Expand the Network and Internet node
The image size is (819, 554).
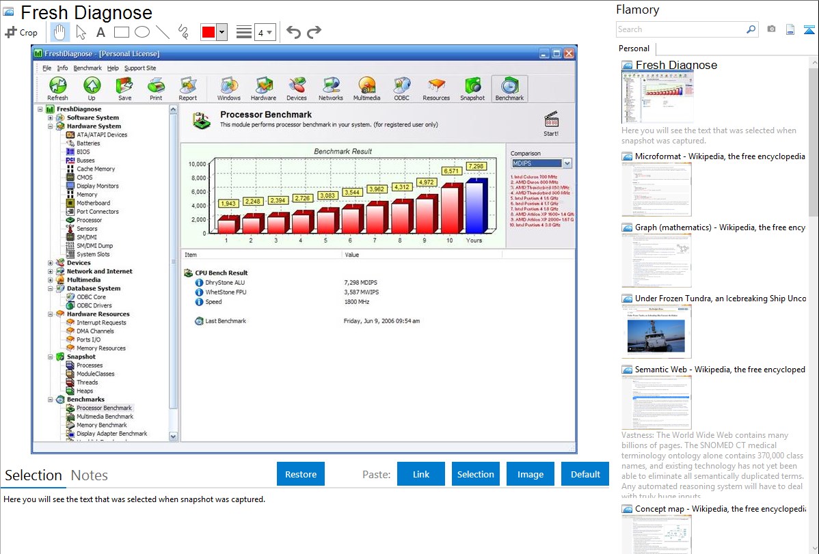point(51,271)
